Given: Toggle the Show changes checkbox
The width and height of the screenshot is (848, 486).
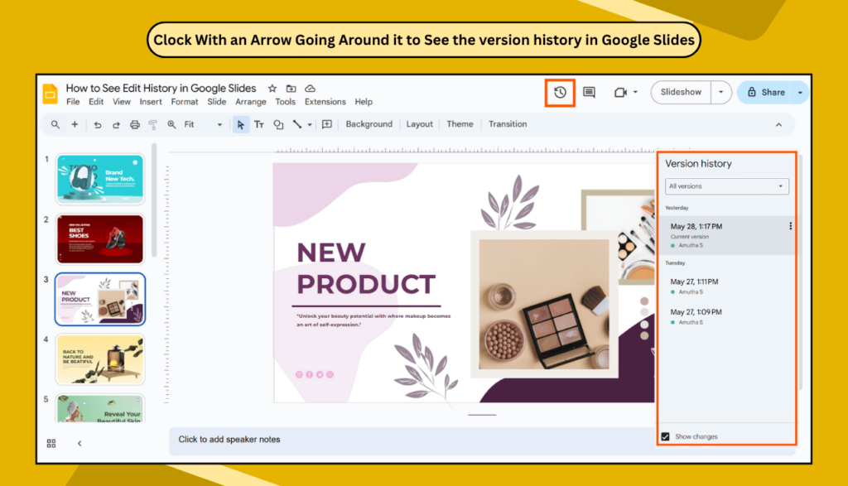Looking at the screenshot, I should (x=665, y=436).
